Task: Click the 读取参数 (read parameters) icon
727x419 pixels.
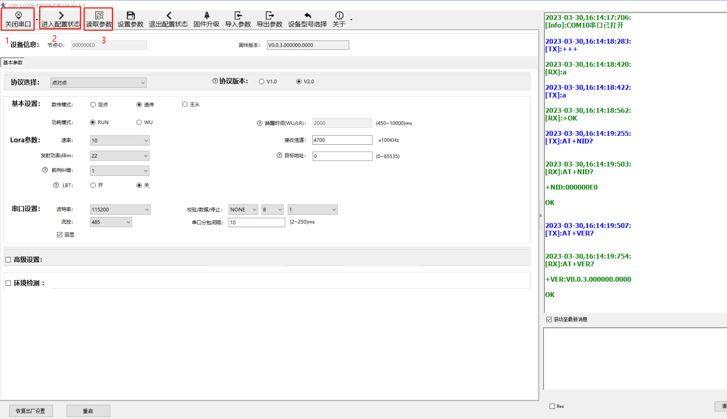Action: [99, 16]
